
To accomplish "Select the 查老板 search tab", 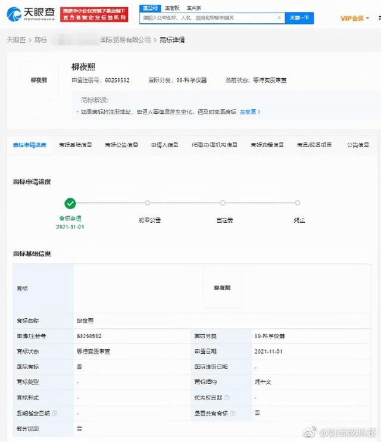I will (x=172, y=8).
